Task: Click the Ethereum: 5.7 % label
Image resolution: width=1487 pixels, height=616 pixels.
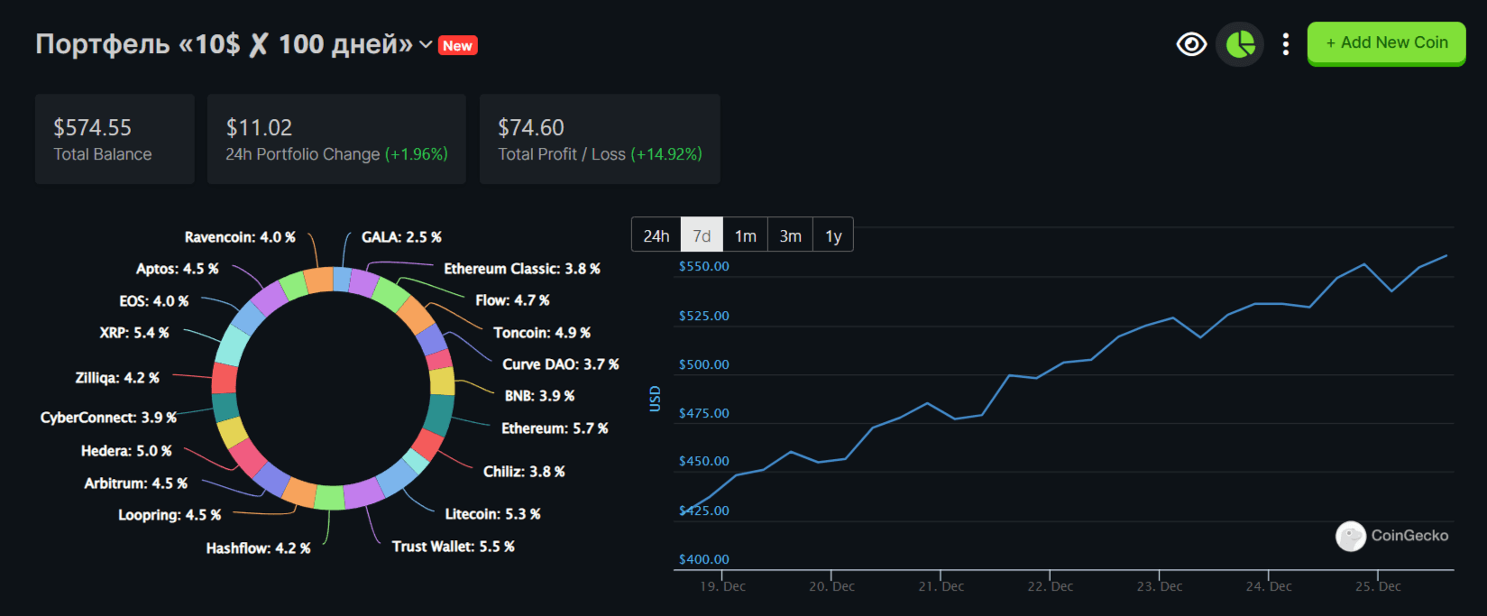Action: 555,428
